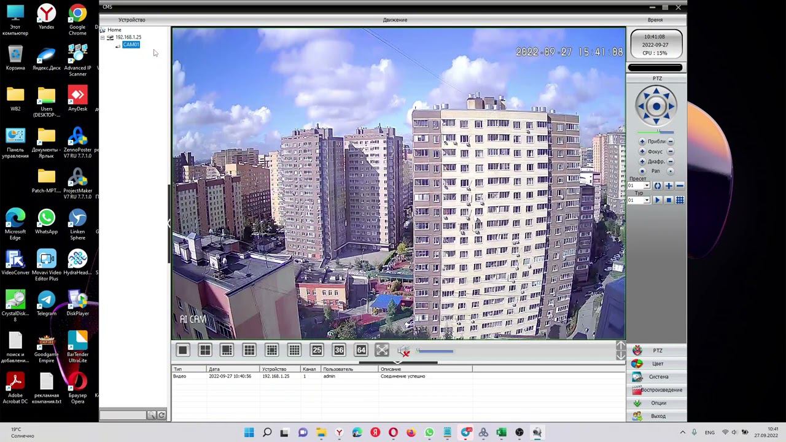Switch to 4-camera grid layout
786x442 pixels.
[205, 350]
